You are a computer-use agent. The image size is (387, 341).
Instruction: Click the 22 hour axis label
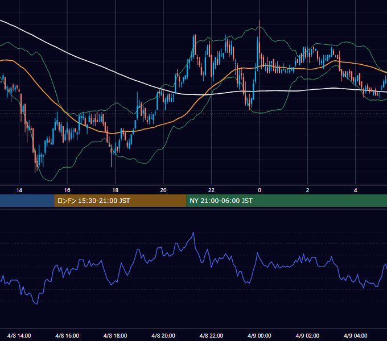click(211, 190)
